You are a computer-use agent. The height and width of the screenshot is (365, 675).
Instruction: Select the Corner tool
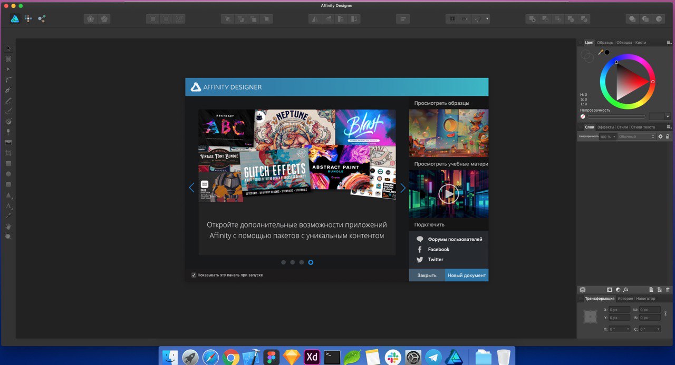pos(8,80)
